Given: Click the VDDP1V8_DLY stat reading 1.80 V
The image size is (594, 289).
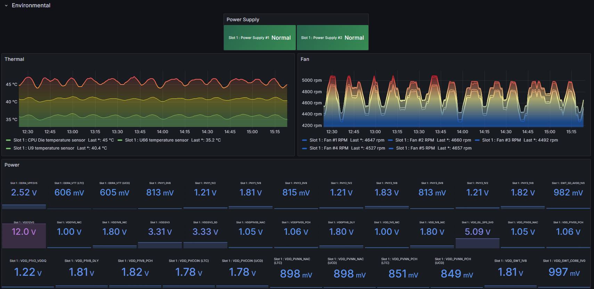Looking at the screenshot, I should pyautogui.click(x=341, y=232).
